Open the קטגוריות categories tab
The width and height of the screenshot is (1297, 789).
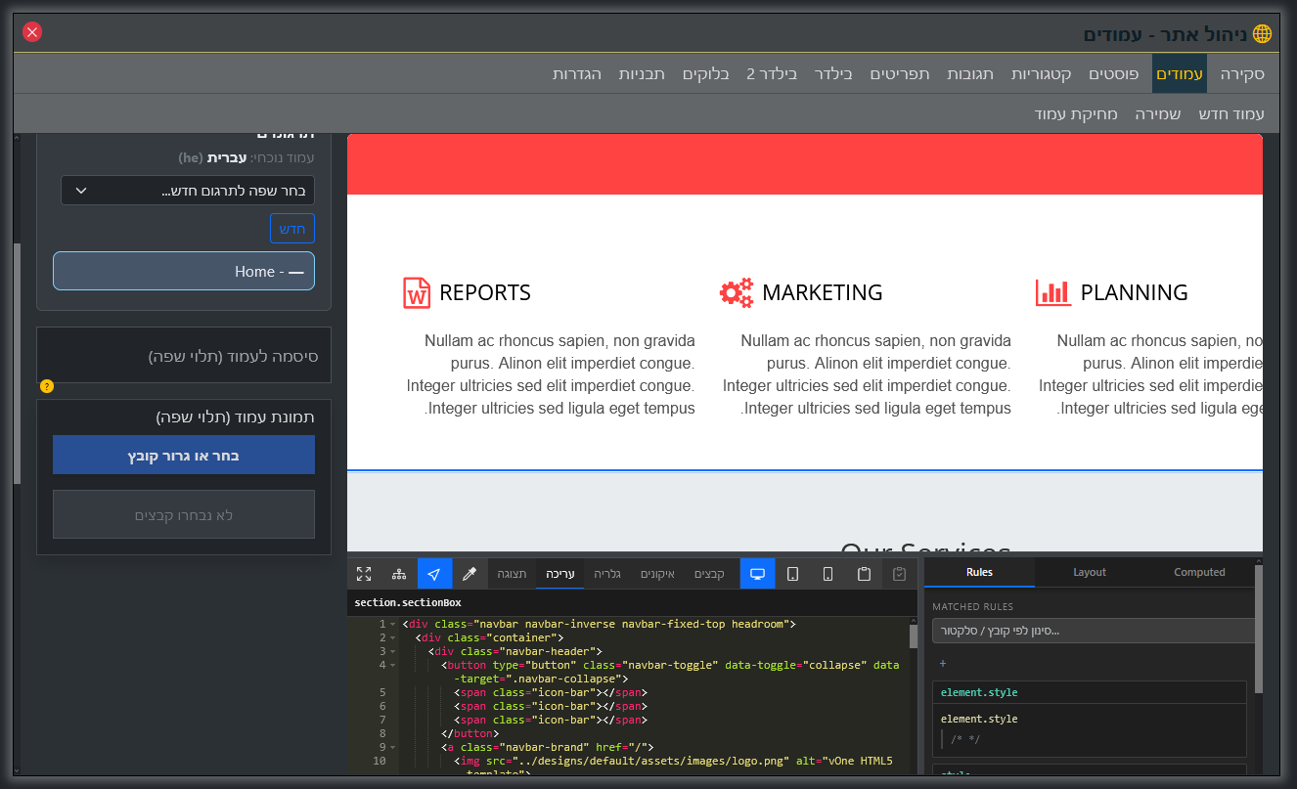(1041, 74)
